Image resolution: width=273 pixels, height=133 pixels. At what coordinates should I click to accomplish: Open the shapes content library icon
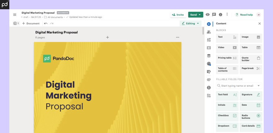pyautogui.click(x=209, y=40)
